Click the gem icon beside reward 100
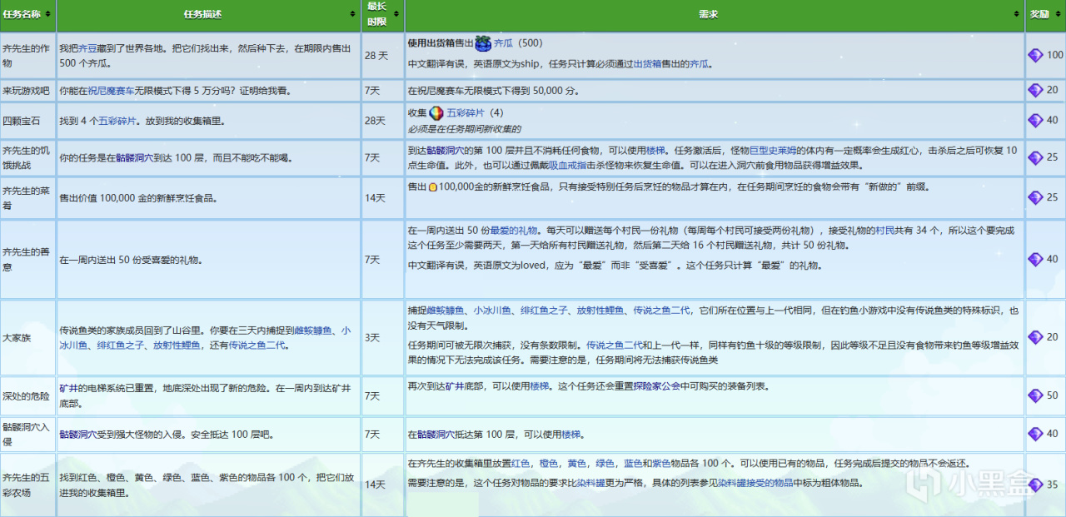This screenshot has height=517, width=1066. (1035, 55)
